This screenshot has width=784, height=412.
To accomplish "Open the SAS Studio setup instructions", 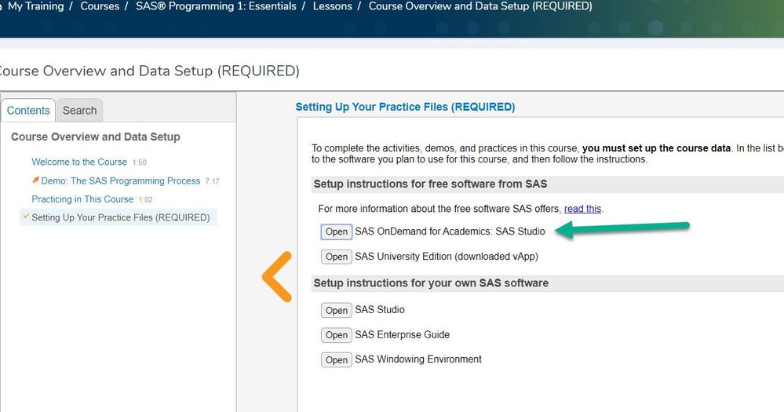I will pyautogui.click(x=337, y=310).
